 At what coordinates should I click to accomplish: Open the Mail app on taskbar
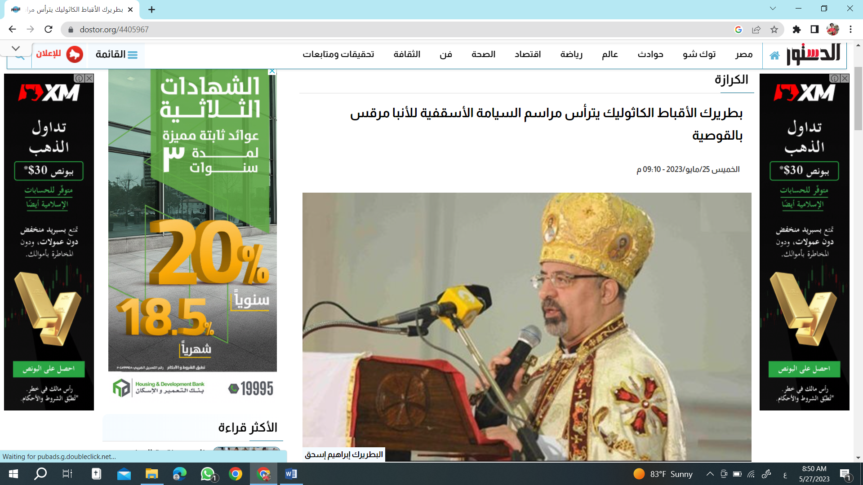click(124, 474)
